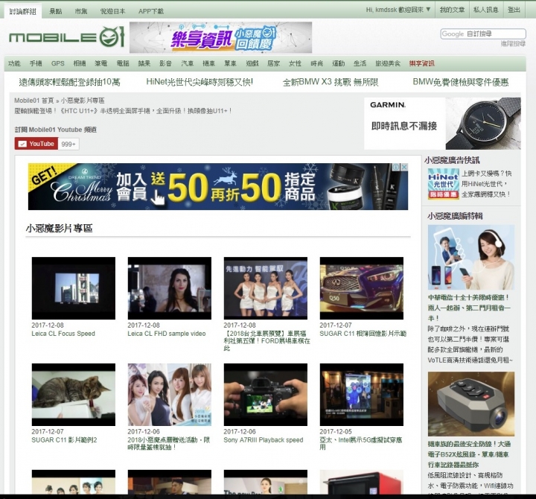Viewport: 536px width, 499px height.
Task: Click Leica CL FHD sample video title
Action: (167, 334)
